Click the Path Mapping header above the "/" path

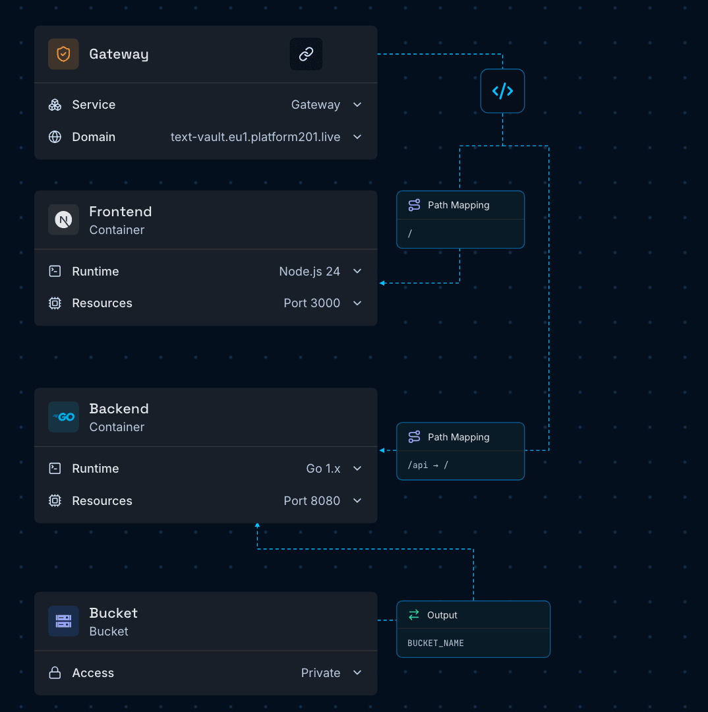pyautogui.click(x=461, y=205)
